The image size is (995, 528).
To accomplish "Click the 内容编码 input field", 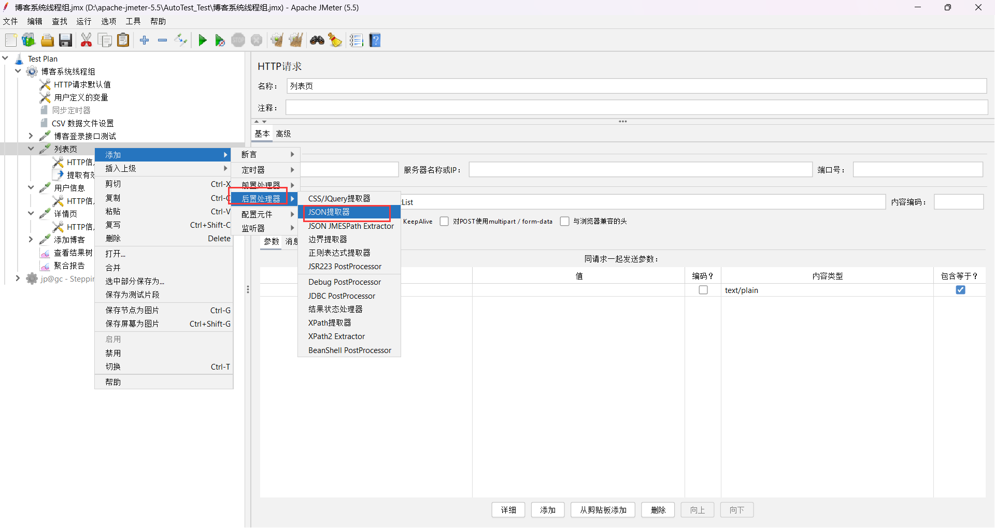I will tap(959, 202).
